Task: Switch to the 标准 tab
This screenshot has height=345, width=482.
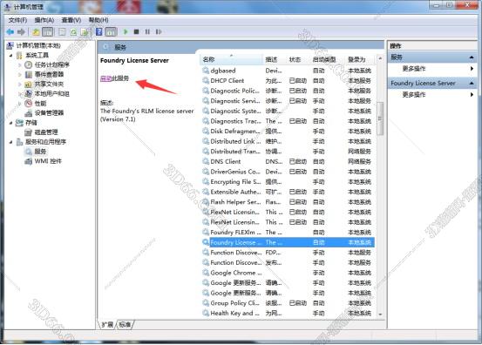Action: click(125, 324)
